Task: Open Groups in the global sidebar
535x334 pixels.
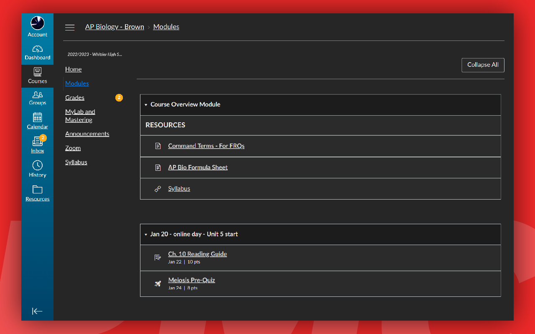Action: click(x=38, y=98)
